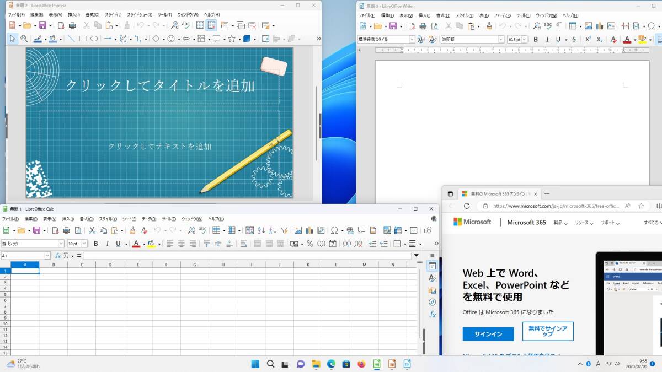Click the 無料でサインアップ button
The height and width of the screenshot is (372, 662).
click(x=548, y=331)
